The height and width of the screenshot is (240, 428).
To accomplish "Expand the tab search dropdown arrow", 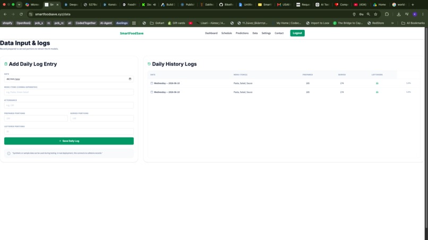I will coord(19,5).
